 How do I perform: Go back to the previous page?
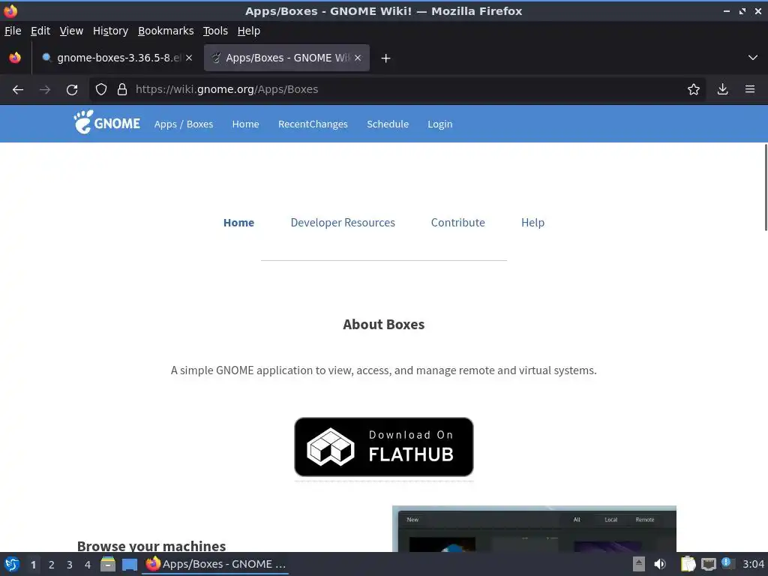click(x=18, y=90)
